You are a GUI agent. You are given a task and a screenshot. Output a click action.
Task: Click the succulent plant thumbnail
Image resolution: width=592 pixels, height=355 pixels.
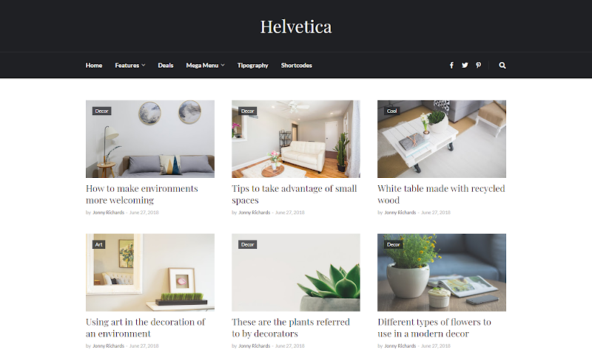coord(296,272)
